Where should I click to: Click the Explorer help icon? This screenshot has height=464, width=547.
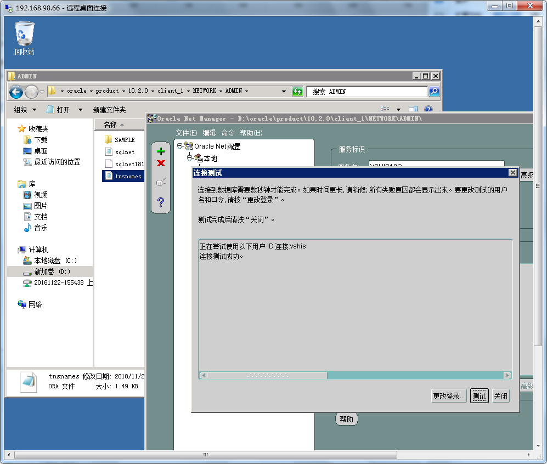click(428, 109)
